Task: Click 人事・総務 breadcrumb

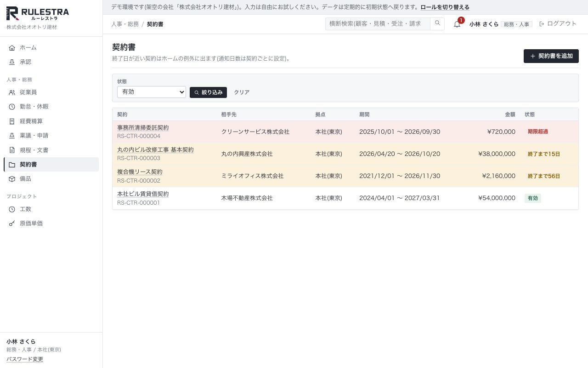Action: click(x=125, y=24)
